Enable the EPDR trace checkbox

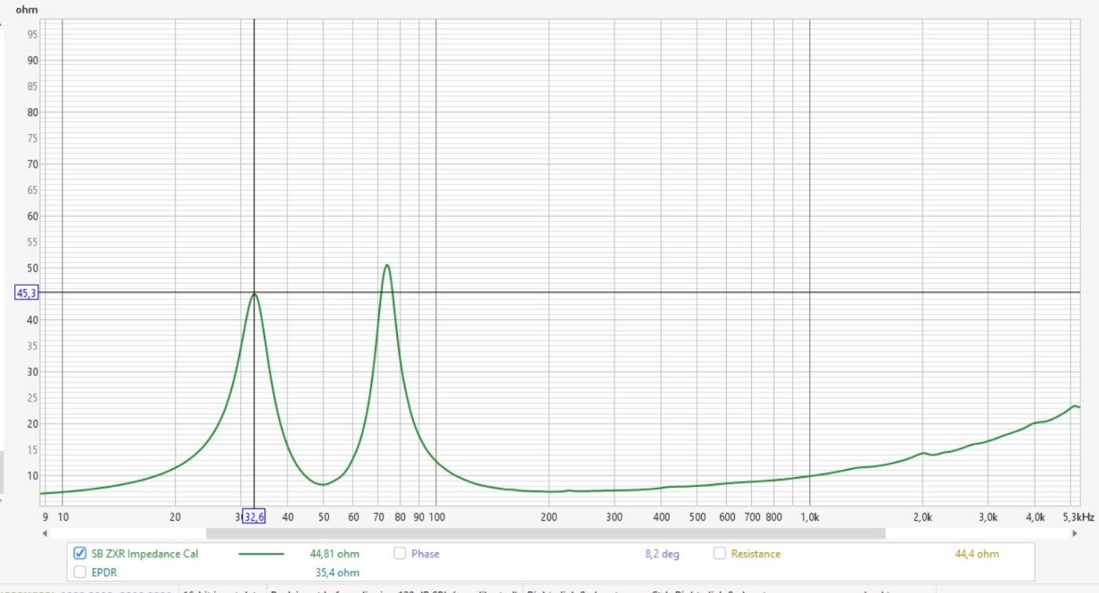pos(80,572)
